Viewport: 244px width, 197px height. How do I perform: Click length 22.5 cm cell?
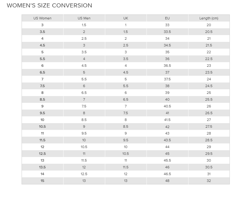209,59
